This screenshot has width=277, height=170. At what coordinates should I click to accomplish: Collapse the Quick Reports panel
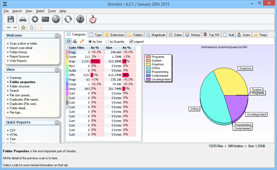[57, 123]
